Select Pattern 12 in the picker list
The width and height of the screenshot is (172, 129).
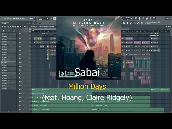pos(9,63)
